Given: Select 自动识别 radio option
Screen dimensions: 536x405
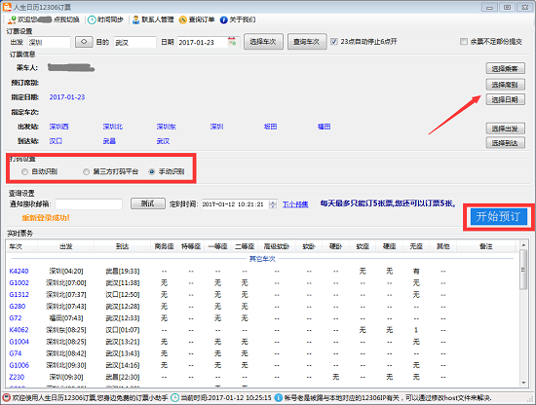Looking at the screenshot, I should pos(24,171).
